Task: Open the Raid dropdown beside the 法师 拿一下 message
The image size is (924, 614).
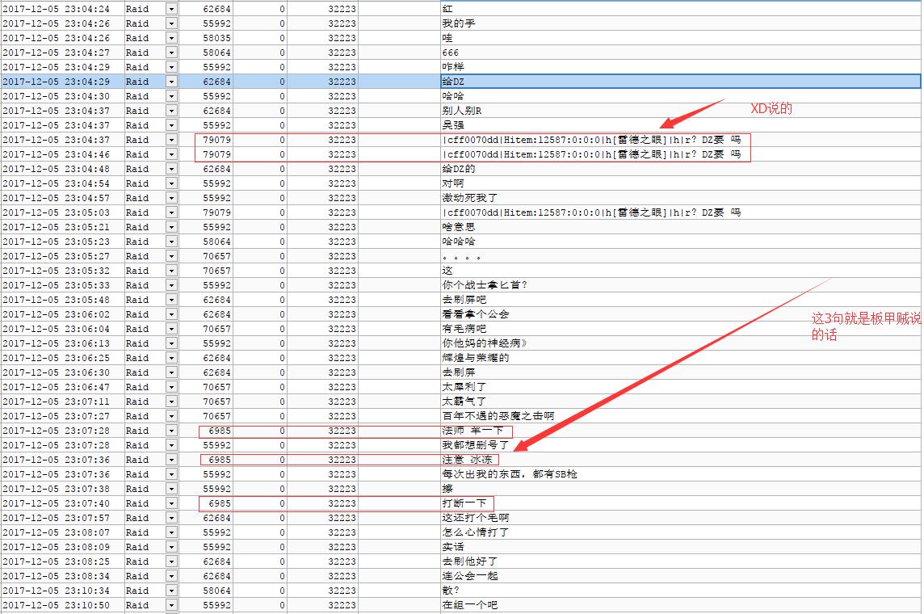Action: [x=170, y=431]
